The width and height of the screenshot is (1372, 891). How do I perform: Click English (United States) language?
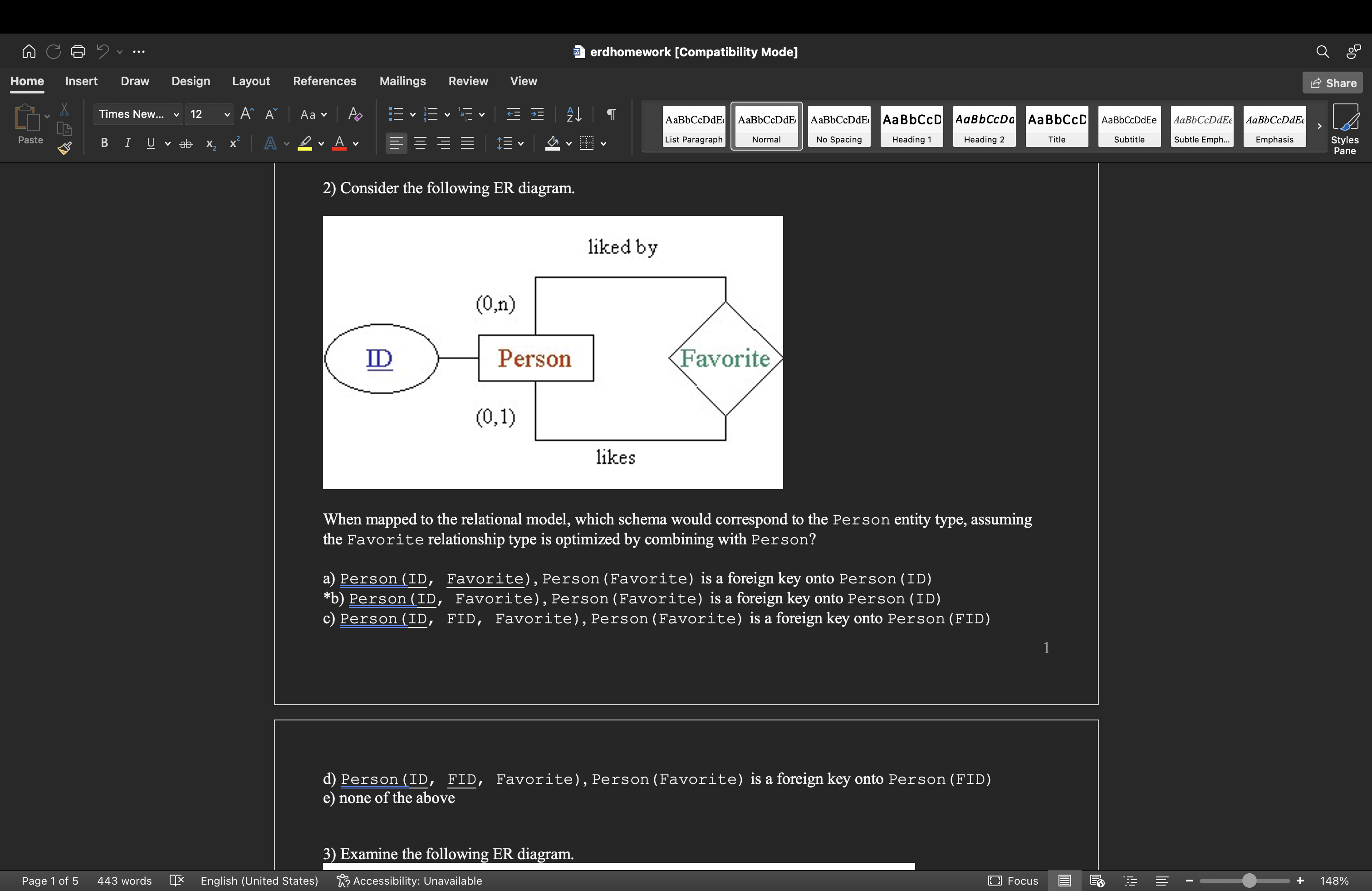[260, 881]
